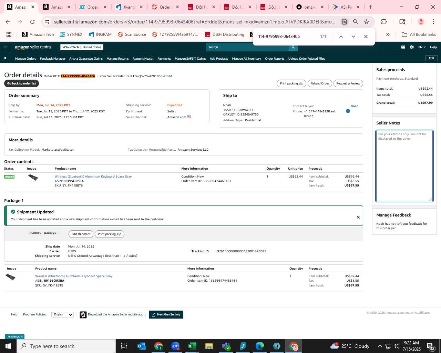
Task: Click the Next Gen Selling button
Action: pos(166,314)
